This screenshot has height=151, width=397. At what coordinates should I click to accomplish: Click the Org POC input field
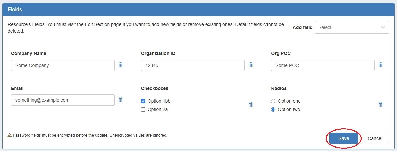(x=322, y=65)
